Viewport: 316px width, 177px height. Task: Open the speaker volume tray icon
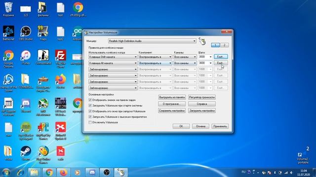coord(291,173)
